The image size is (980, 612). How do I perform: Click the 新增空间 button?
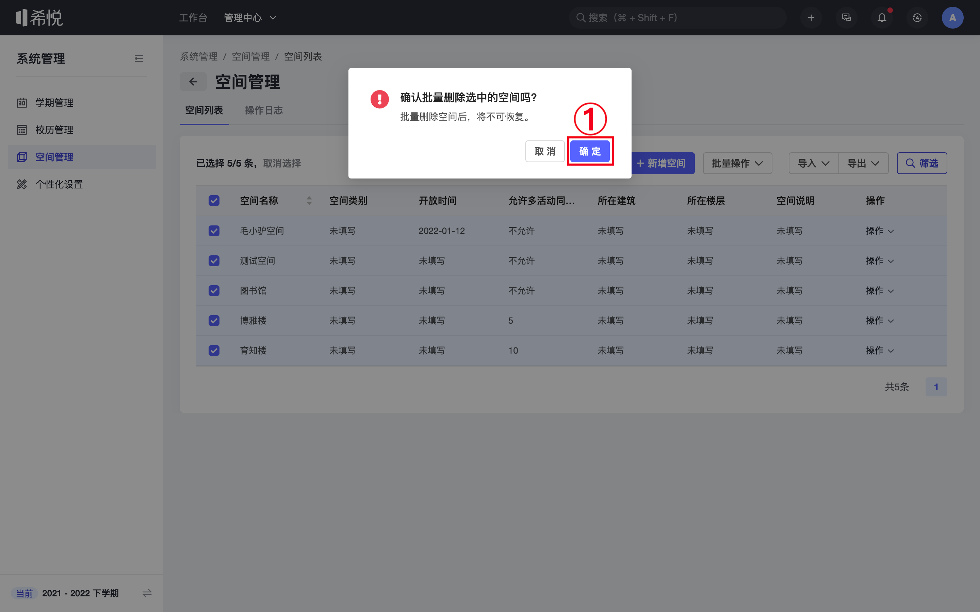click(x=663, y=163)
